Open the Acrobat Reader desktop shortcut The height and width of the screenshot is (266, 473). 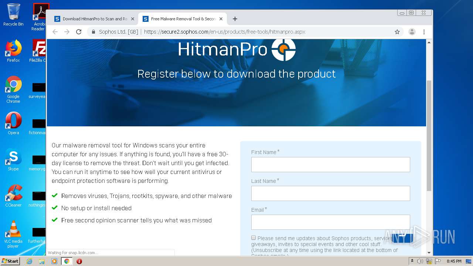tap(39, 17)
